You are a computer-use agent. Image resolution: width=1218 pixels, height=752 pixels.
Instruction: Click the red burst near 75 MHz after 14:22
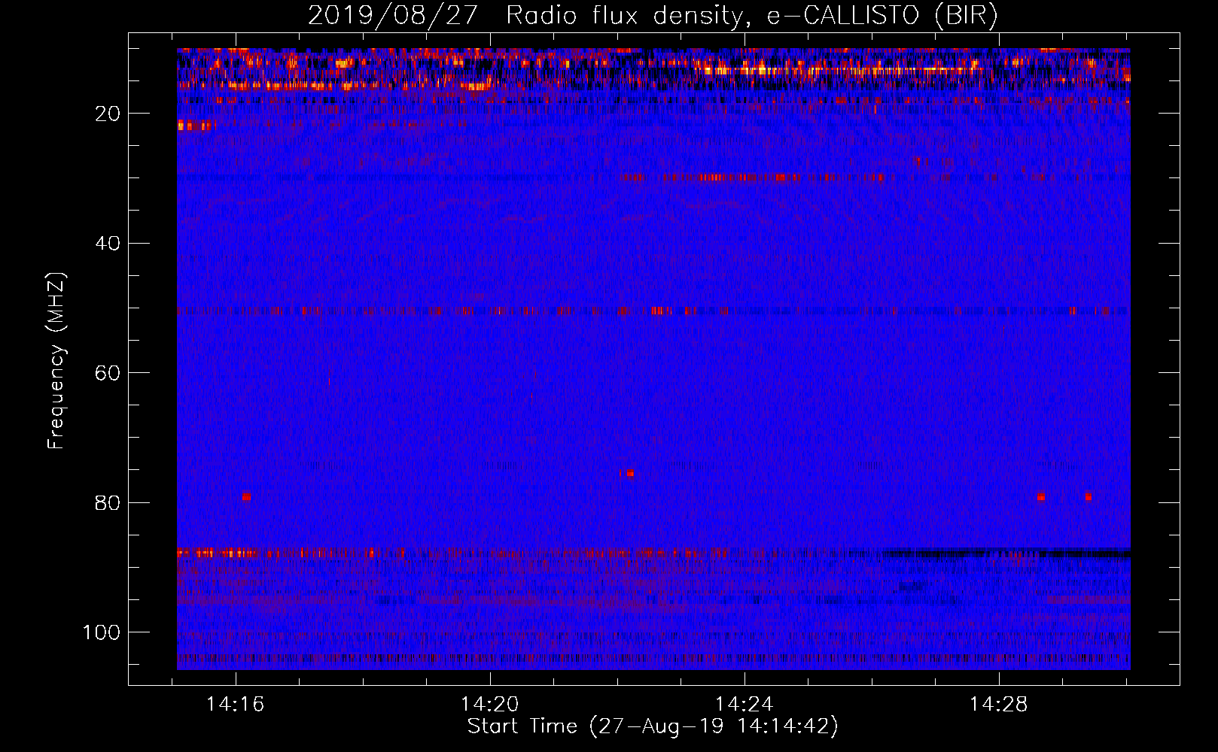click(630, 473)
